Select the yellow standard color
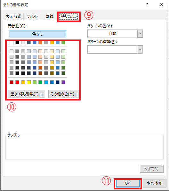This screenshot has height=191, width=169. (x=29, y=82)
